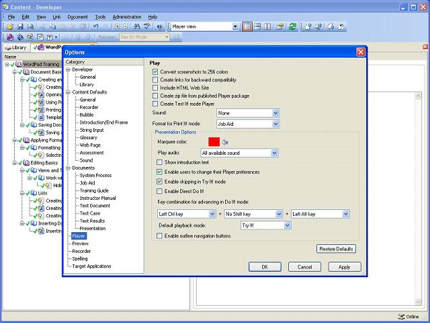Click the Check In document icon
Viewport: 430px width, 323px height.
point(308,27)
